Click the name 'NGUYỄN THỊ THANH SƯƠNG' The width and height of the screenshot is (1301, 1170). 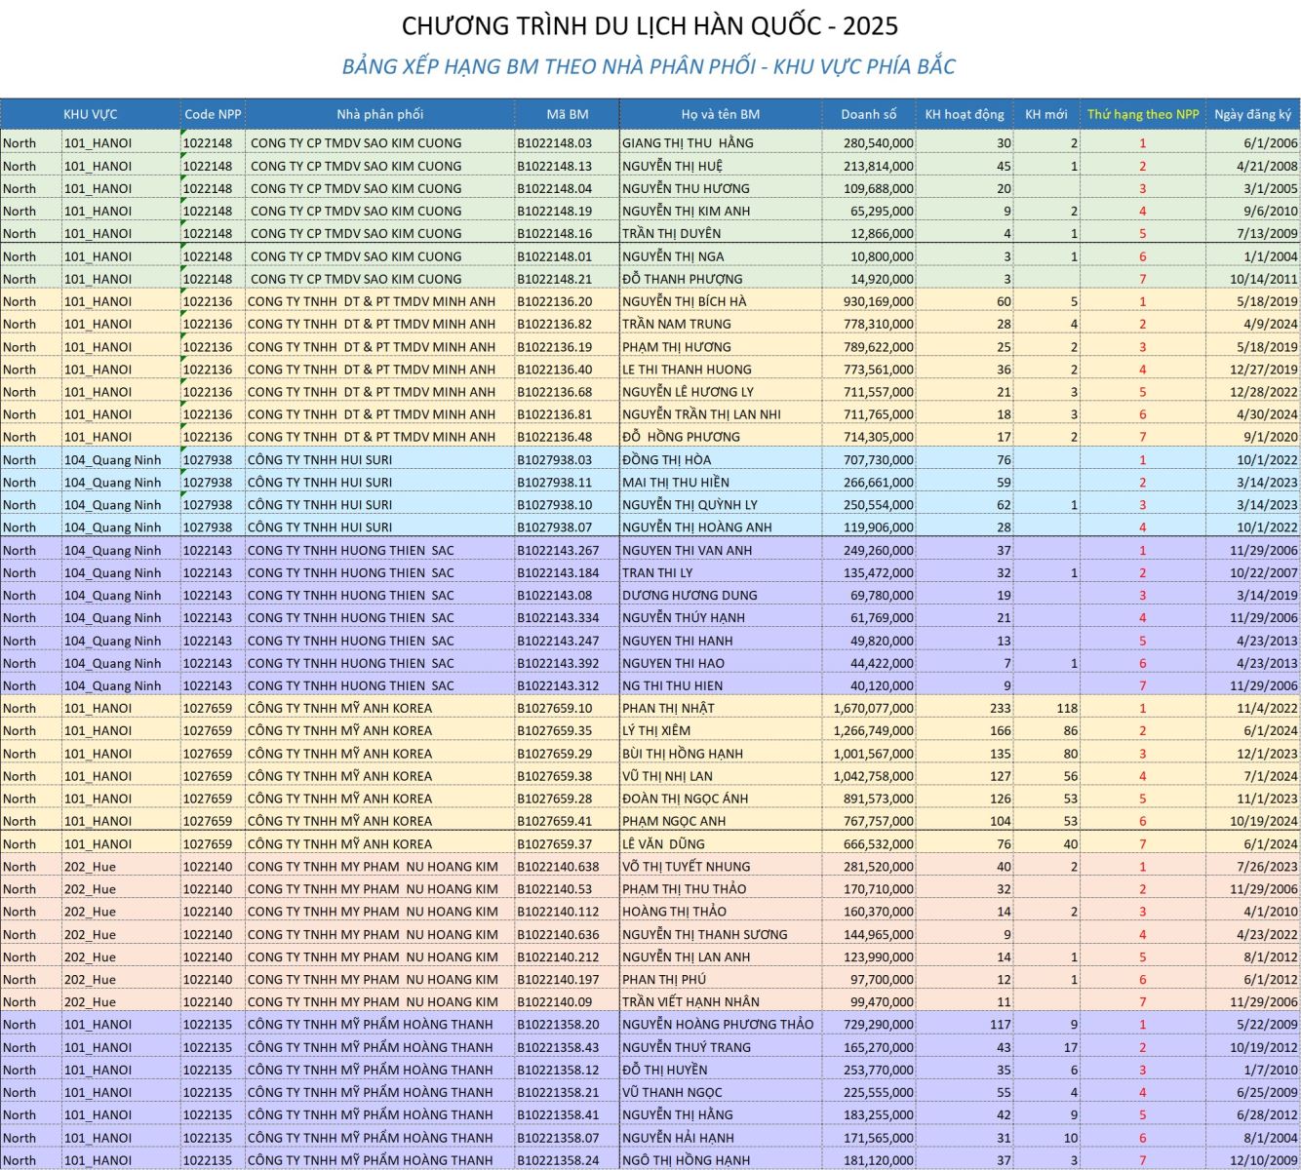(x=705, y=934)
